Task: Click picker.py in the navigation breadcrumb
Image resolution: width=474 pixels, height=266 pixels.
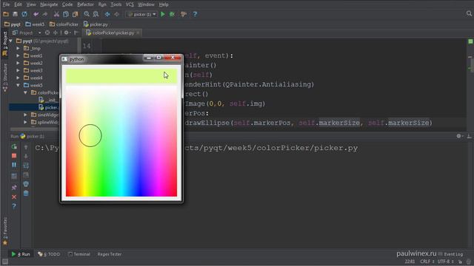Action: point(96,24)
